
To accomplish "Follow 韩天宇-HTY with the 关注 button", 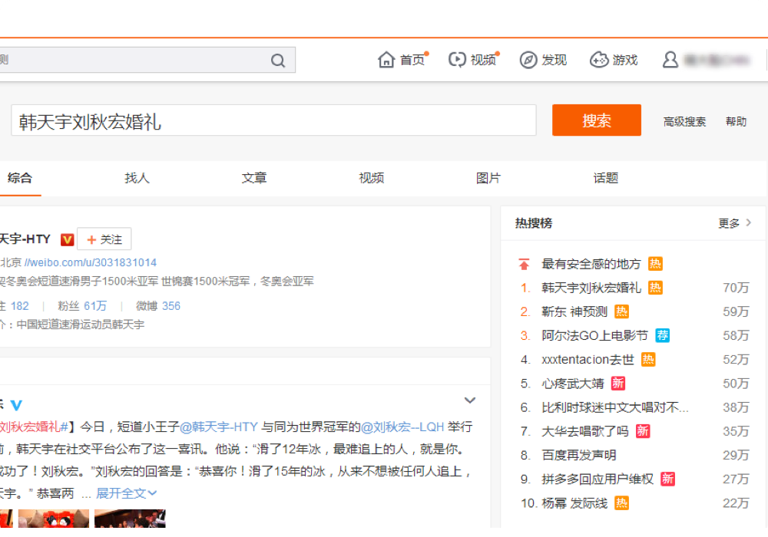I will [104, 239].
